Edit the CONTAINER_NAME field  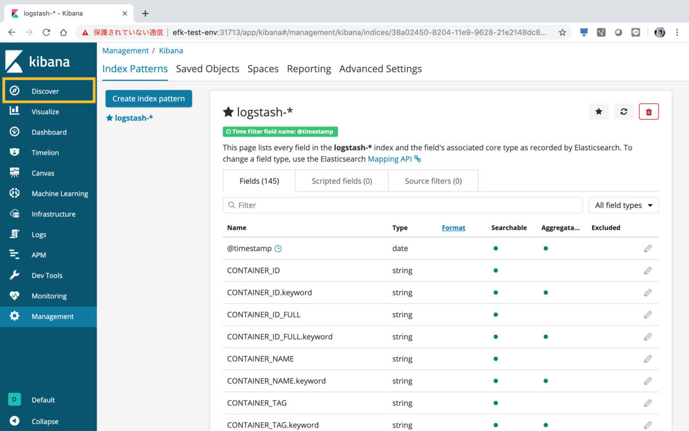(x=648, y=359)
